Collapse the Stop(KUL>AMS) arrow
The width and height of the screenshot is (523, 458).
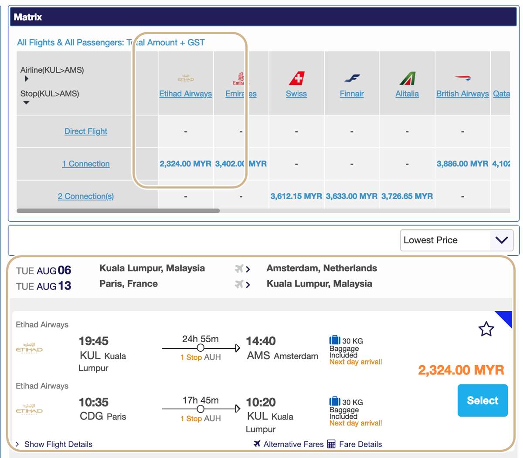[x=26, y=103]
